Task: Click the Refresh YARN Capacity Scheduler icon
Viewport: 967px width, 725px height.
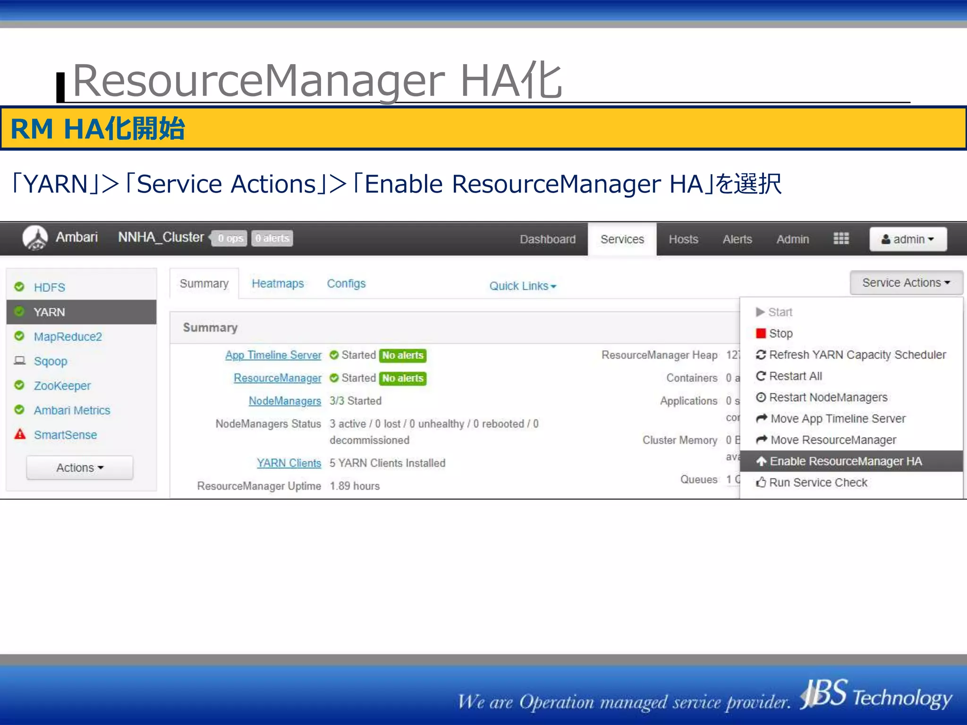Action: pos(761,354)
